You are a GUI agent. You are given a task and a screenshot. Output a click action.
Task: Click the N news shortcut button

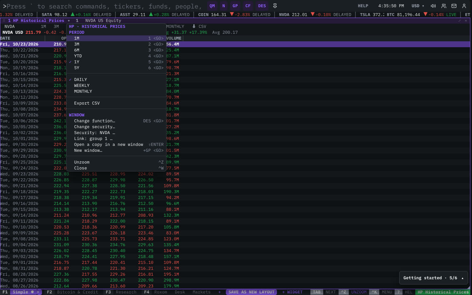(x=224, y=6)
